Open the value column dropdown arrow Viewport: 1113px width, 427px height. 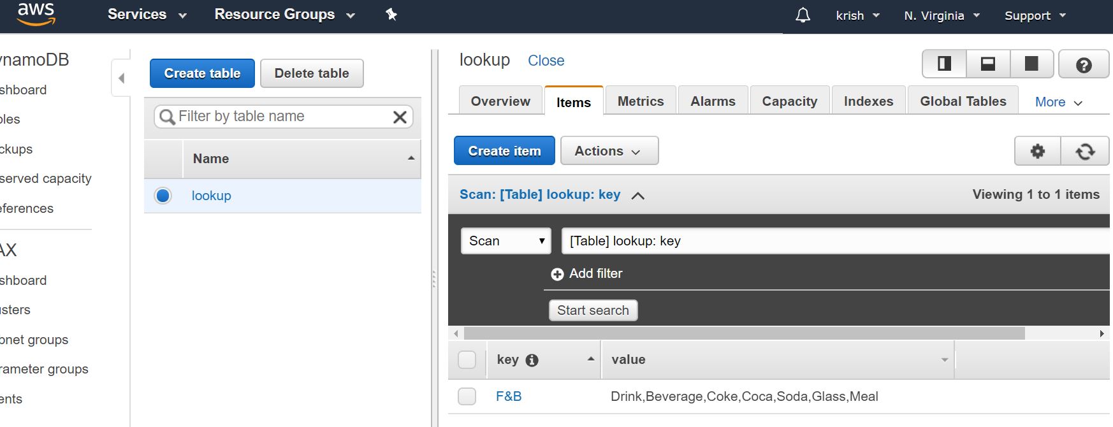(x=945, y=360)
